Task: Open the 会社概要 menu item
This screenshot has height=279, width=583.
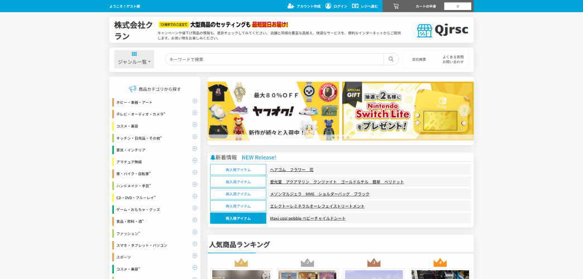Action: coord(419,59)
